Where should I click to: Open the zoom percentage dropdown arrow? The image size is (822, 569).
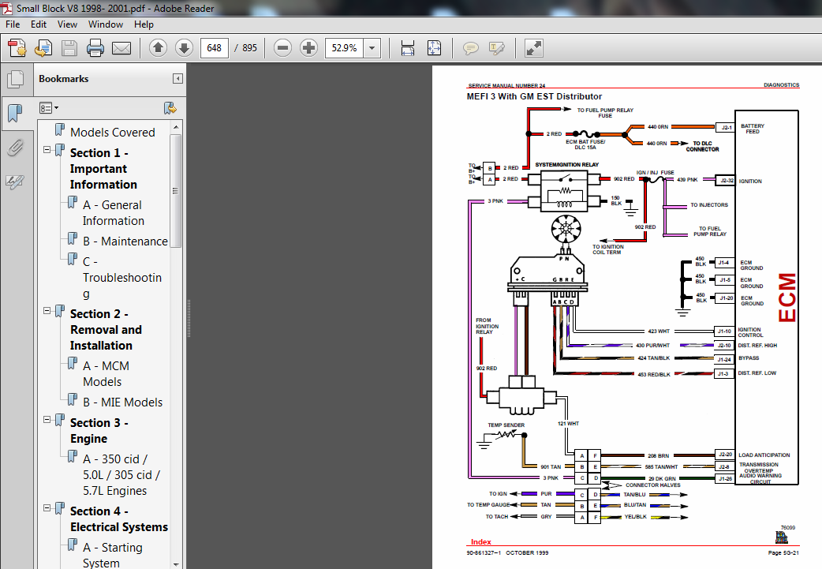tap(372, 48)
